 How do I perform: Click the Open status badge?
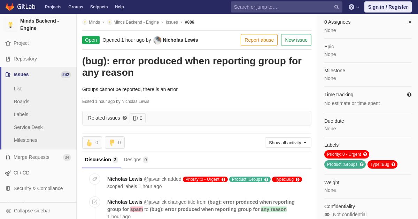(x=91, y=40)
